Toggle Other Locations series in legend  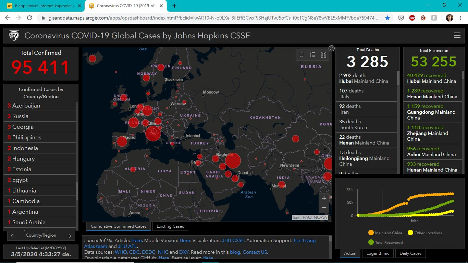click(x=425, y=233)
